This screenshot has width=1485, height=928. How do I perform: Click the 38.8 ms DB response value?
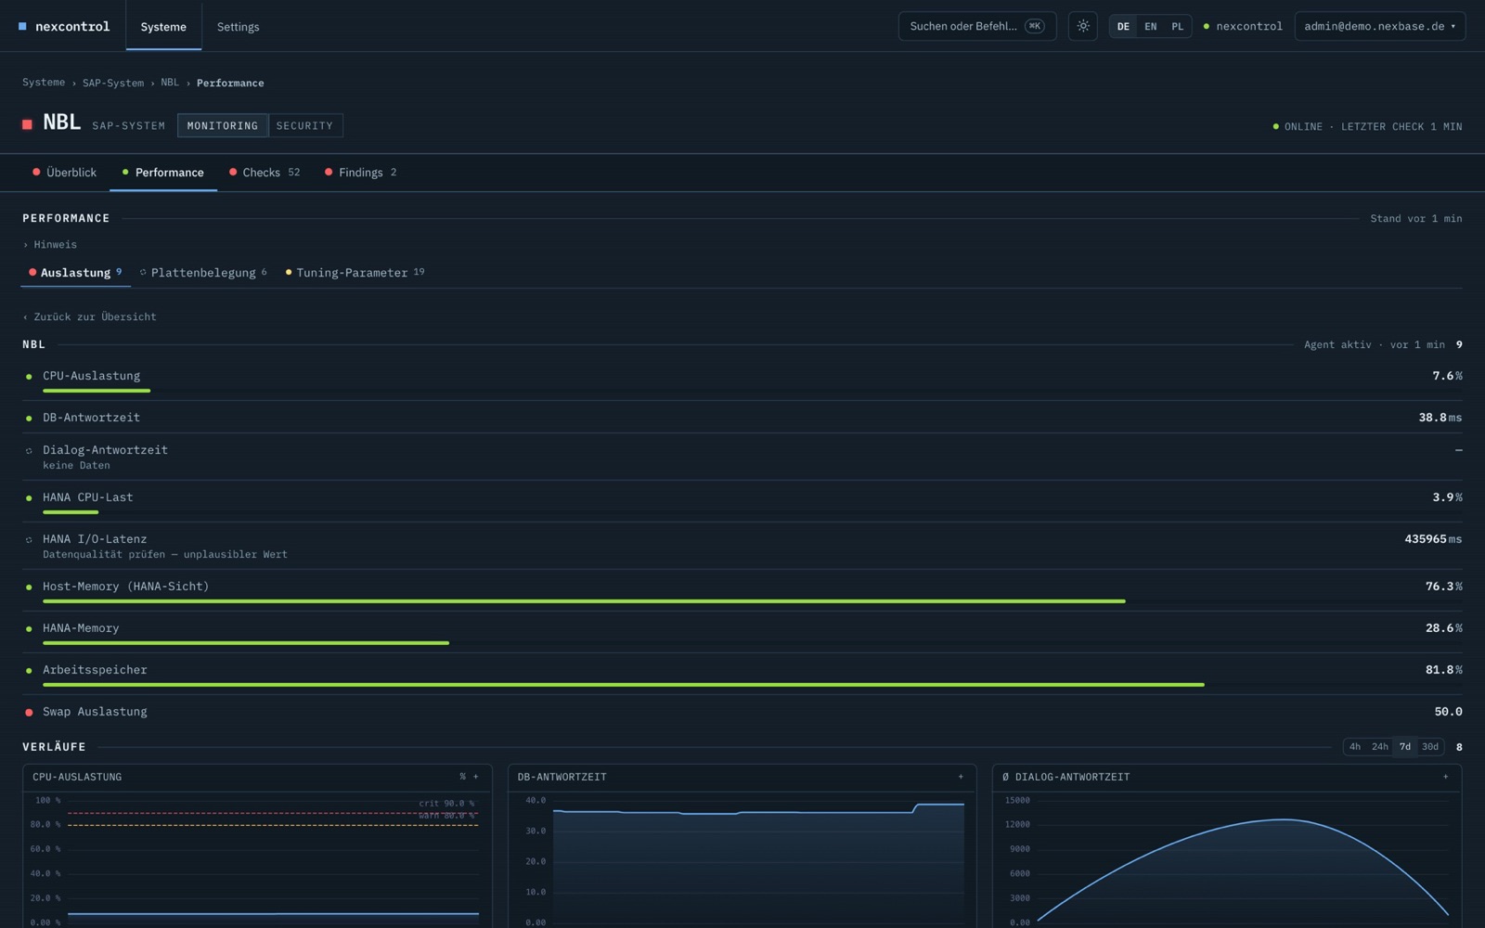(1440, 418)
